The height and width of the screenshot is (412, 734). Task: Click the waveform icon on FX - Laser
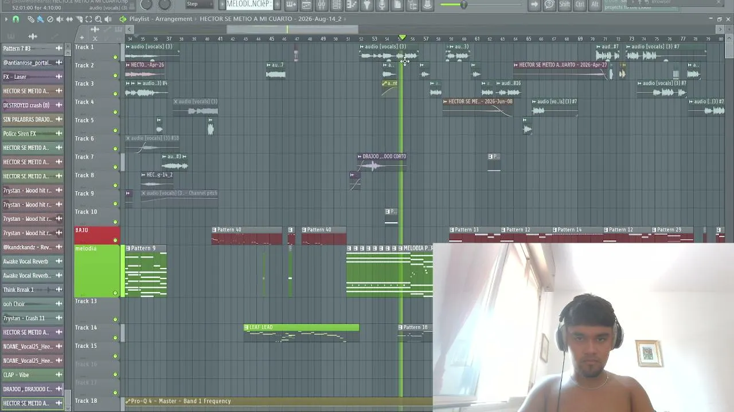pos(58,77)
